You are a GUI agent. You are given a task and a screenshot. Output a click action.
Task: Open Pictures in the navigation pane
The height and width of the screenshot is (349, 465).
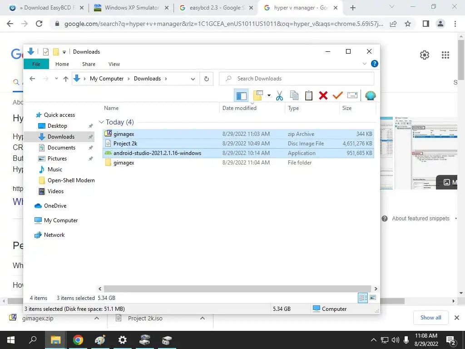[x=57, y=159]
